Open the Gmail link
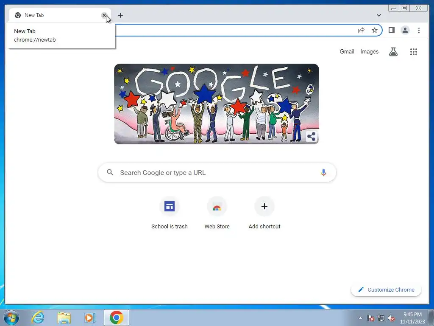The height and width of the screenshot is (326, 434). pos(347,51)
